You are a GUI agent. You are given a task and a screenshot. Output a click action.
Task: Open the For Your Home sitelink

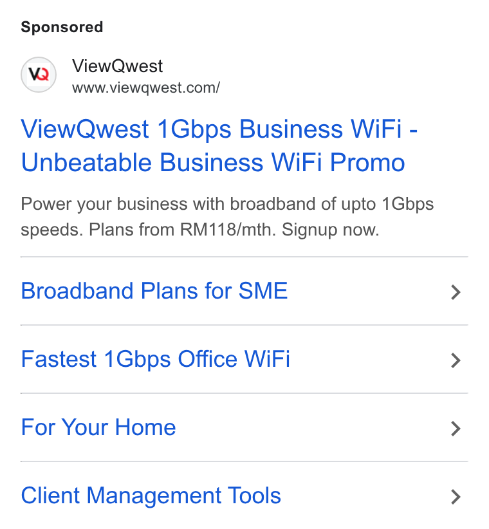coord(98,427)
